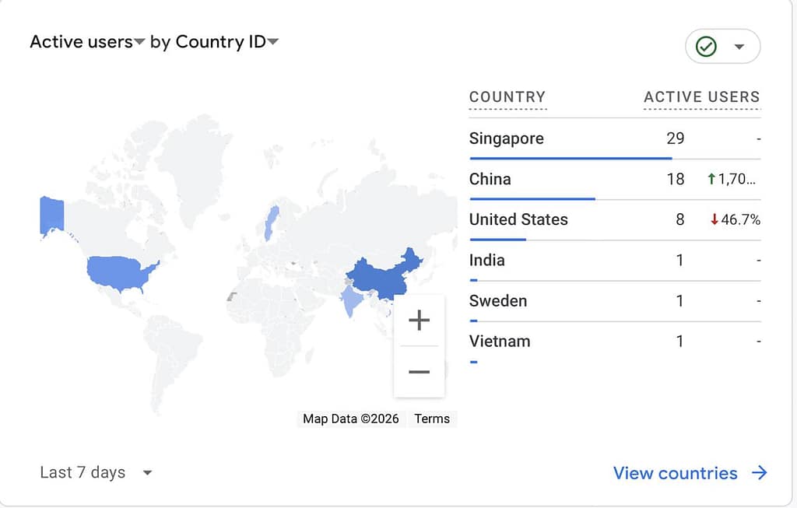Viewport: 797px width, 508px height.
Task: Zoom in on the map with plus
Action: tap(419, 321)
